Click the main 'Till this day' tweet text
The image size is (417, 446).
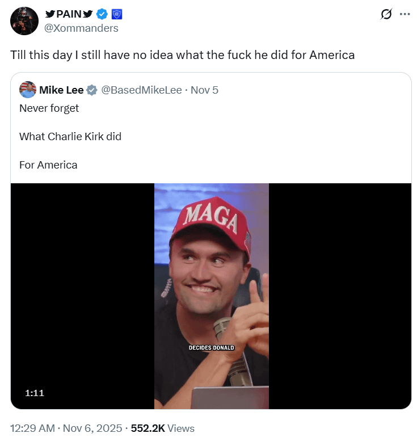pos(182,55)
